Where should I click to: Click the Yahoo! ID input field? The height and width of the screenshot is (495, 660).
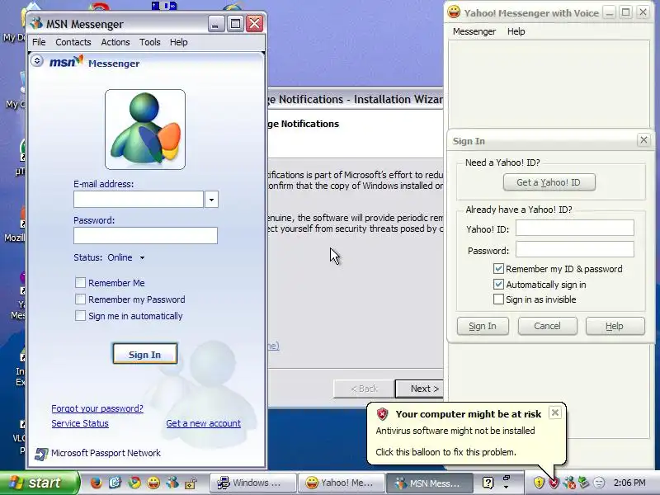(574, 229)
